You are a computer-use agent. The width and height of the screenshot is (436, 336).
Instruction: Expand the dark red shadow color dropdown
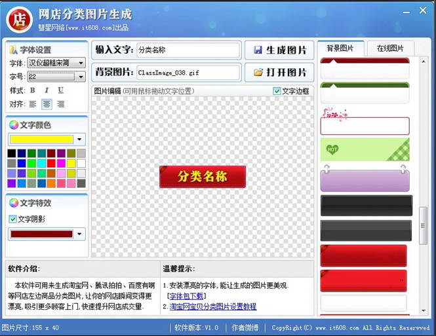[x=79, y=234]
